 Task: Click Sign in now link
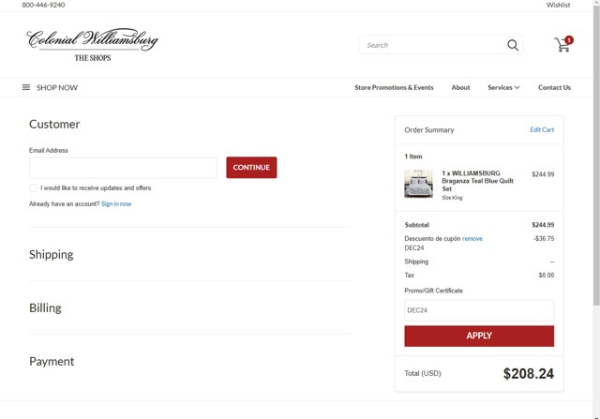coord(116,204)
